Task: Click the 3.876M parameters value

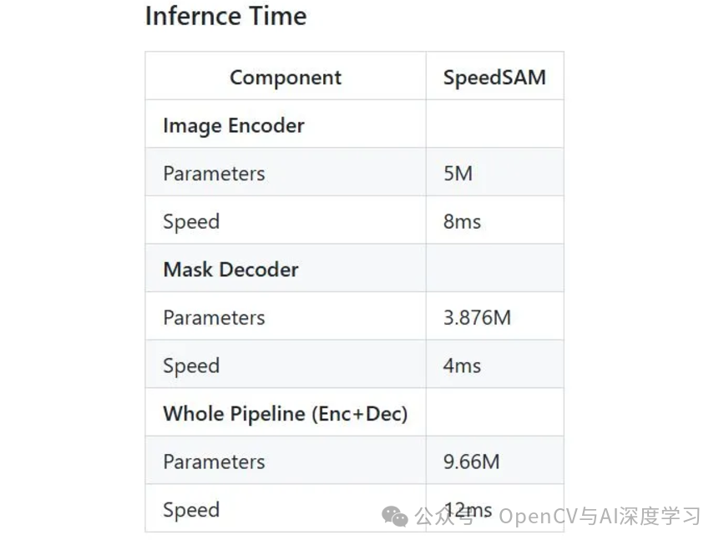Action: (x=477, y=318)
